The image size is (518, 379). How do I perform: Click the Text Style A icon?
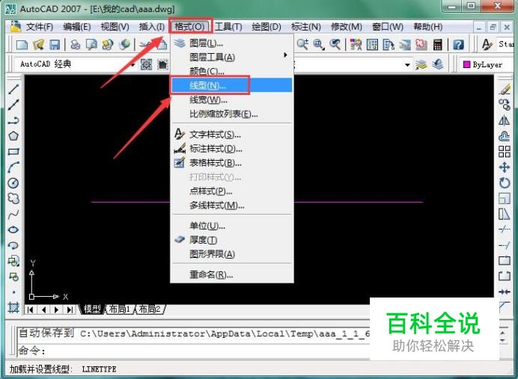click(x=487, y=45)
